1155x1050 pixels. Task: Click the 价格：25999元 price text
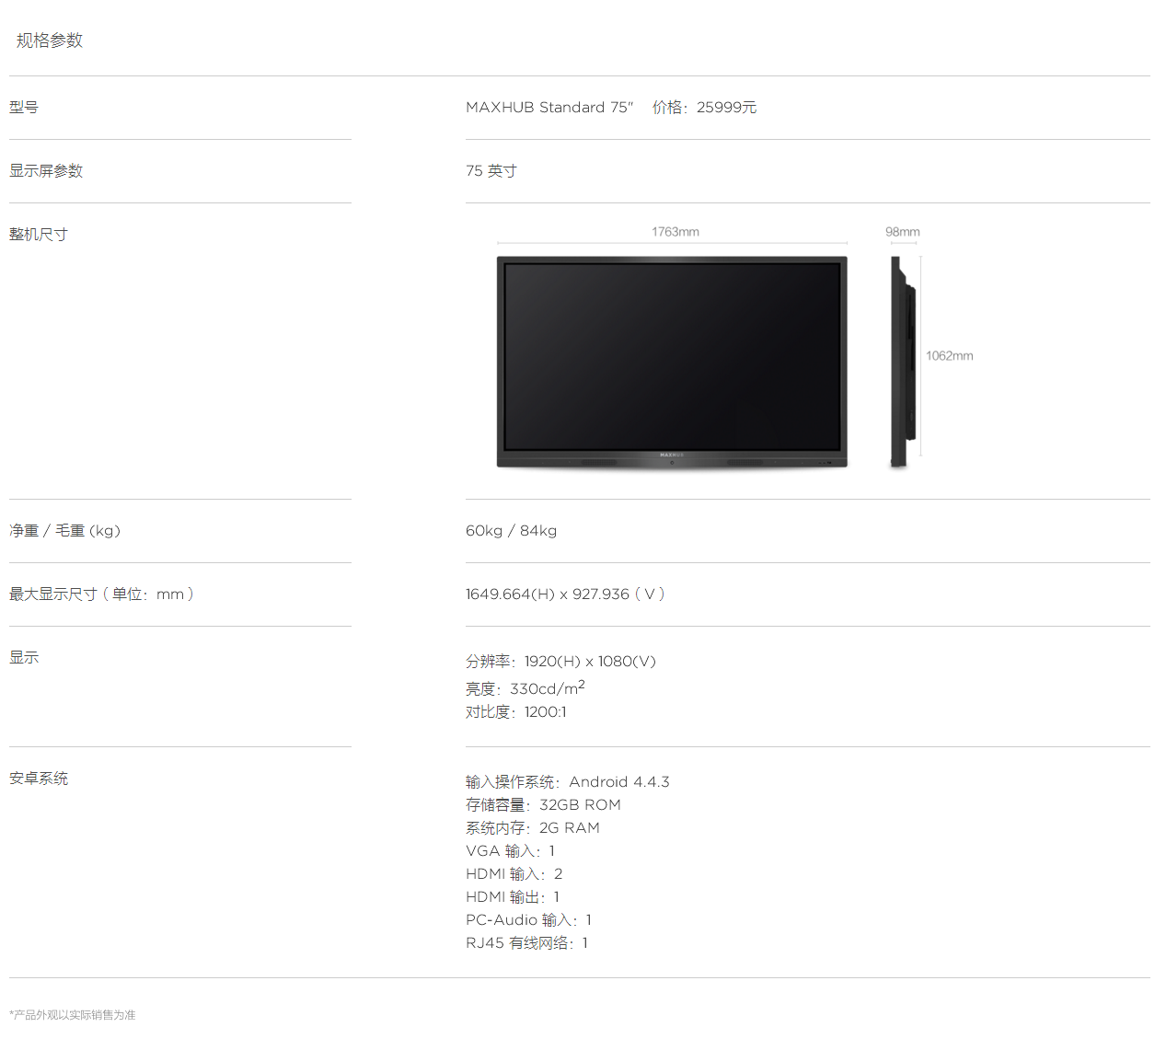pos(704,108)
